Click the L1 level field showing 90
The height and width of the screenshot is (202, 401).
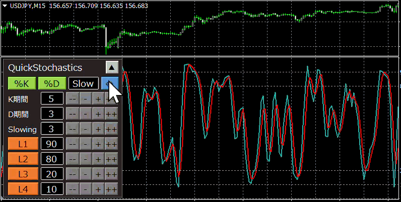[52, 144]
